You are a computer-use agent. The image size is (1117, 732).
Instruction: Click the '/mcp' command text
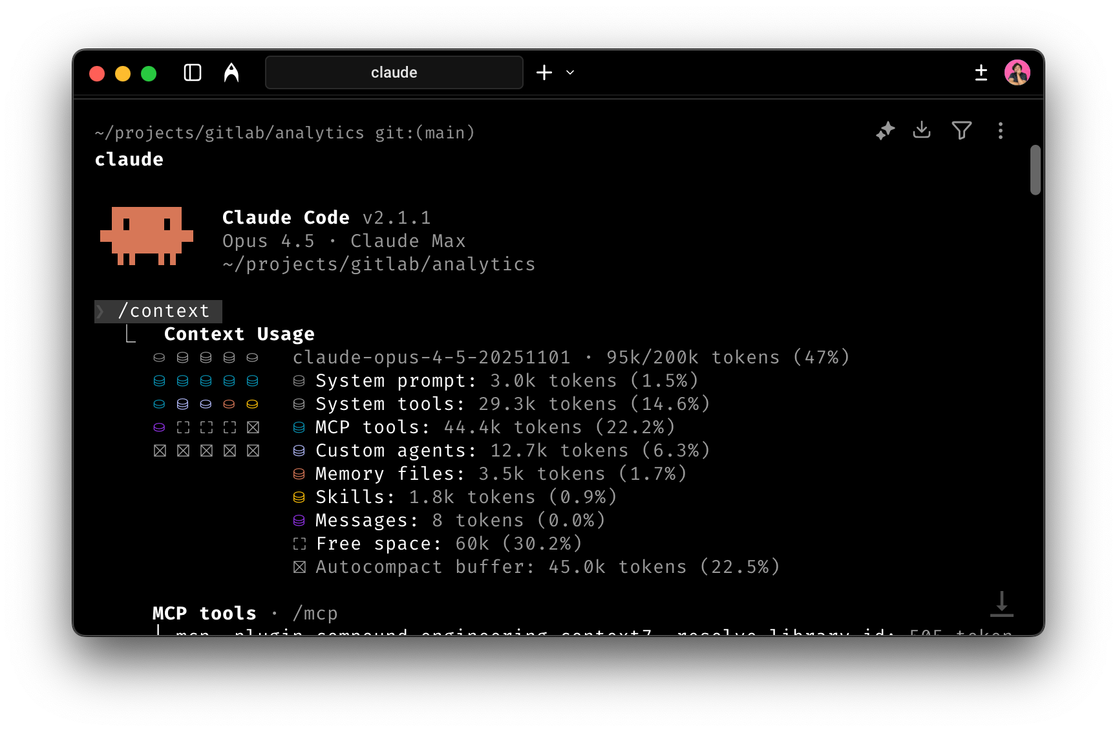[x=315, y=614]
